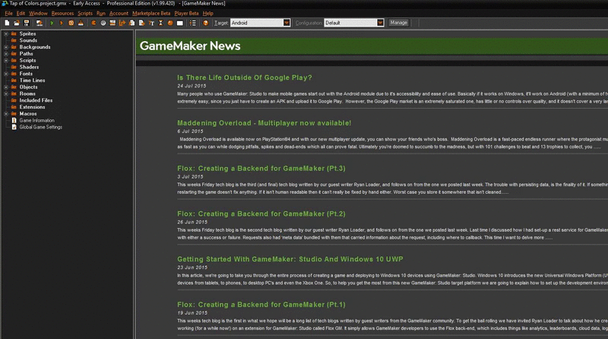
Task: Open Maddening Overload multiplayer news article
Action: point(264,123)
